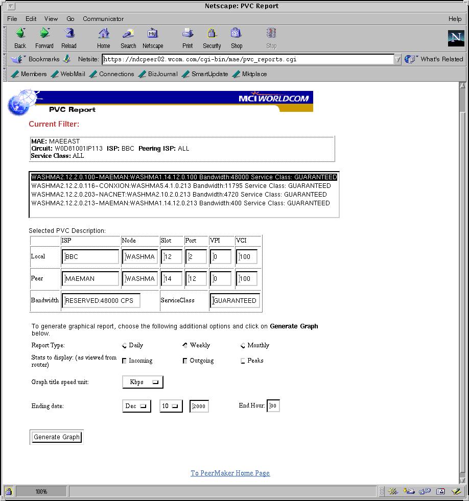Click the scrollbar up arrow

462,85
